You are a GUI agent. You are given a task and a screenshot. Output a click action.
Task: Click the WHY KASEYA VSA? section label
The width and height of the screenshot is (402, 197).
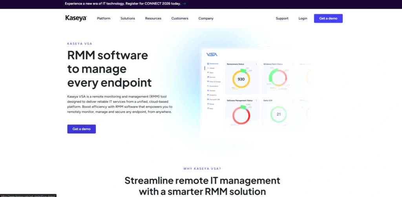202,168
